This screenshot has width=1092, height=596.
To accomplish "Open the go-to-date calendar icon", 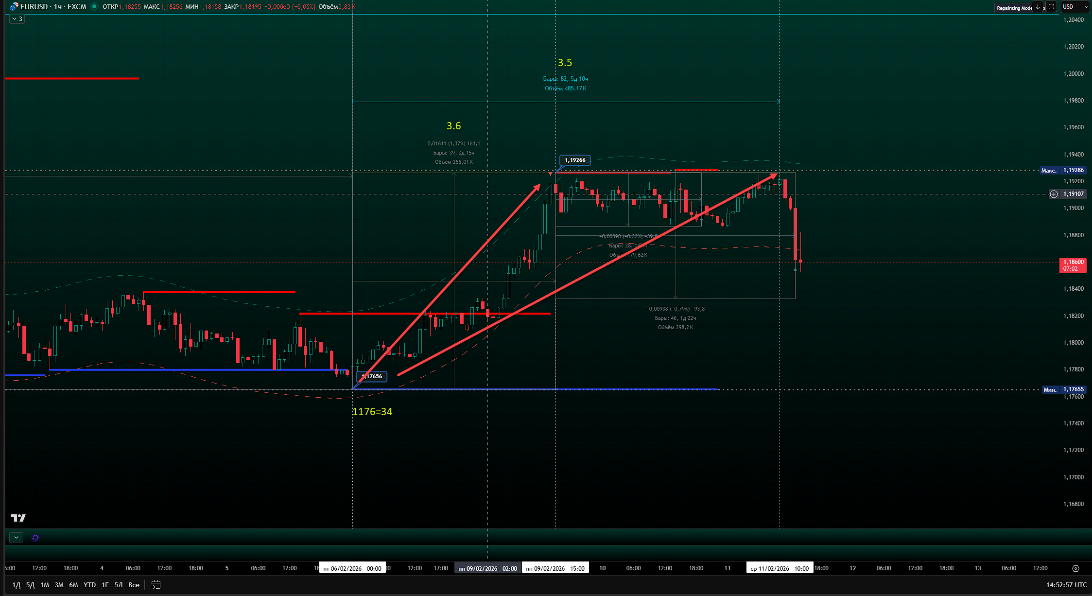I will click(156, 584).
